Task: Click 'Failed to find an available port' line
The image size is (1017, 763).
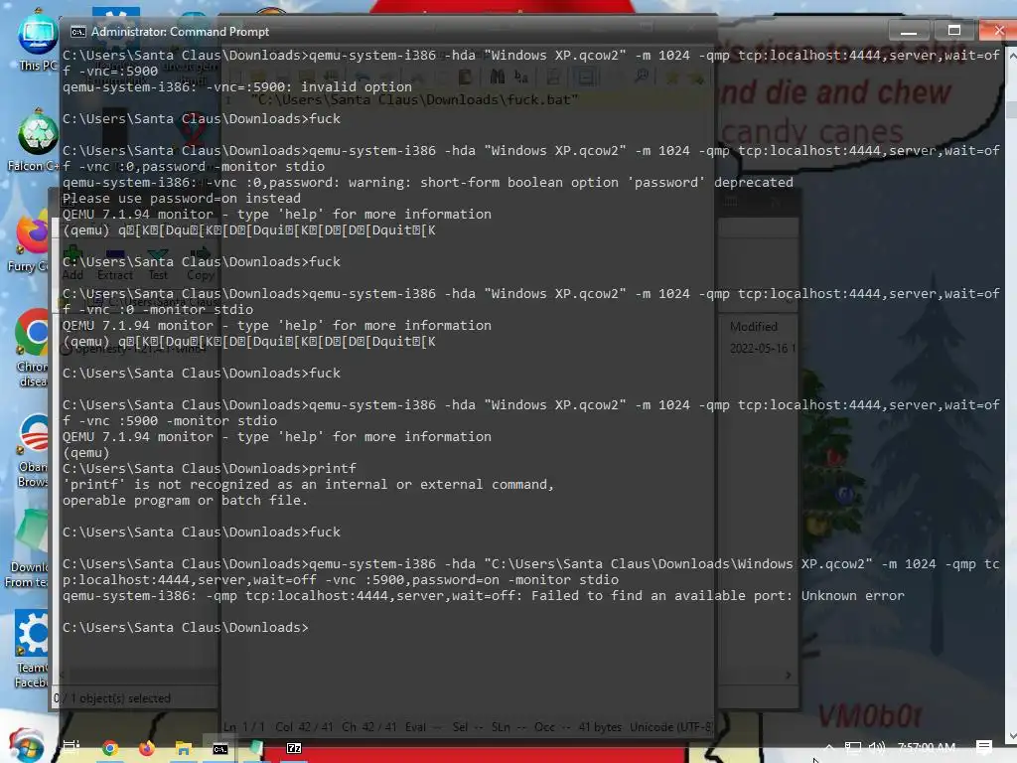Action: pos(484,596)
